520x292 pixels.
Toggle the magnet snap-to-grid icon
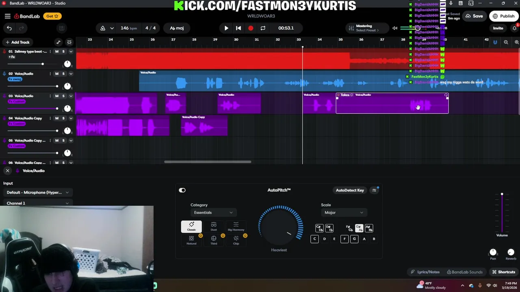click(495, 42)
